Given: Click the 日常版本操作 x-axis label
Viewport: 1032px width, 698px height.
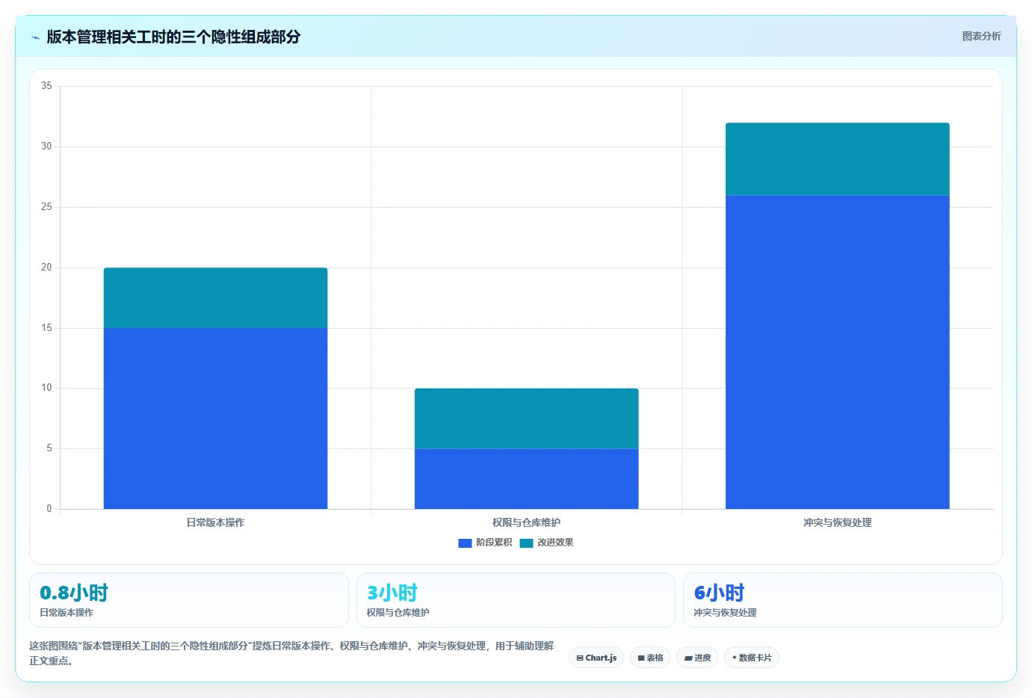Looking at the screenshot, I should [x=215, y=522].
